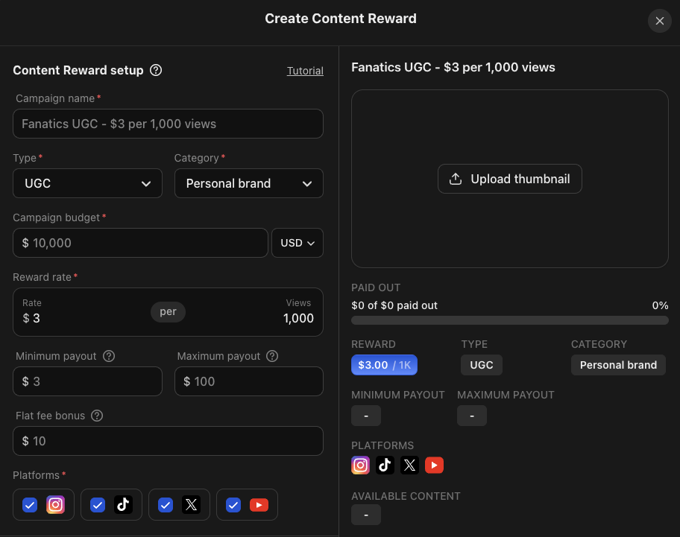This screenshot has height=537, width=680.
Task: Uncheck the TikTok platform checkbox
Action: tap(97, 504)
